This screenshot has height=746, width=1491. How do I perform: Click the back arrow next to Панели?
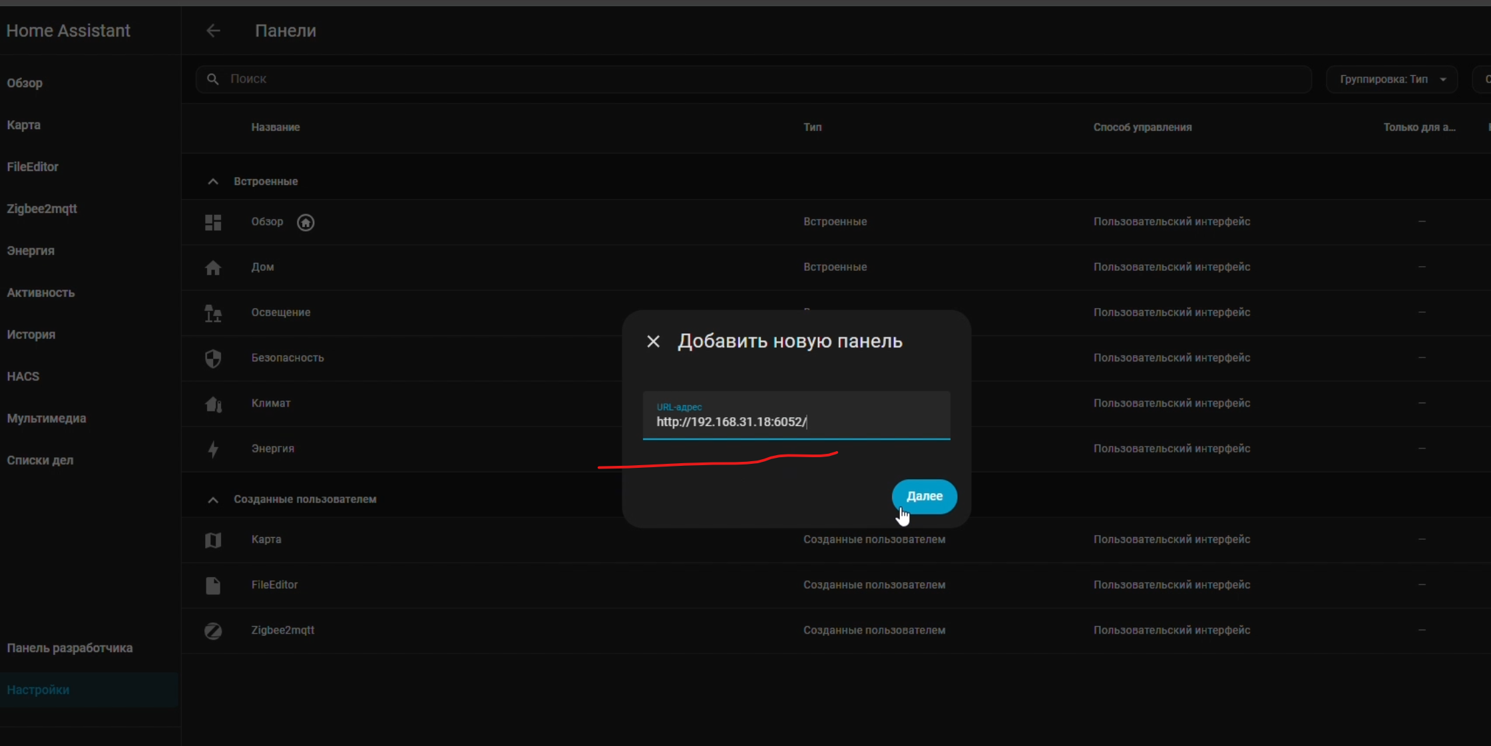pyautogui.click(x=213, y=31)
